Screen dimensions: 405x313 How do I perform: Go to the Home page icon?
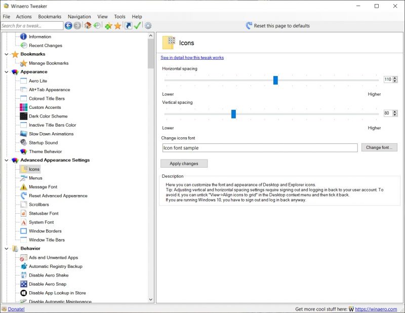[88, 25]
